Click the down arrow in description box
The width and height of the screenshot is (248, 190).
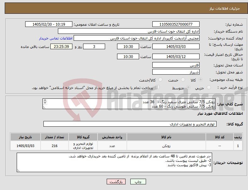click(x=45, y=103)
